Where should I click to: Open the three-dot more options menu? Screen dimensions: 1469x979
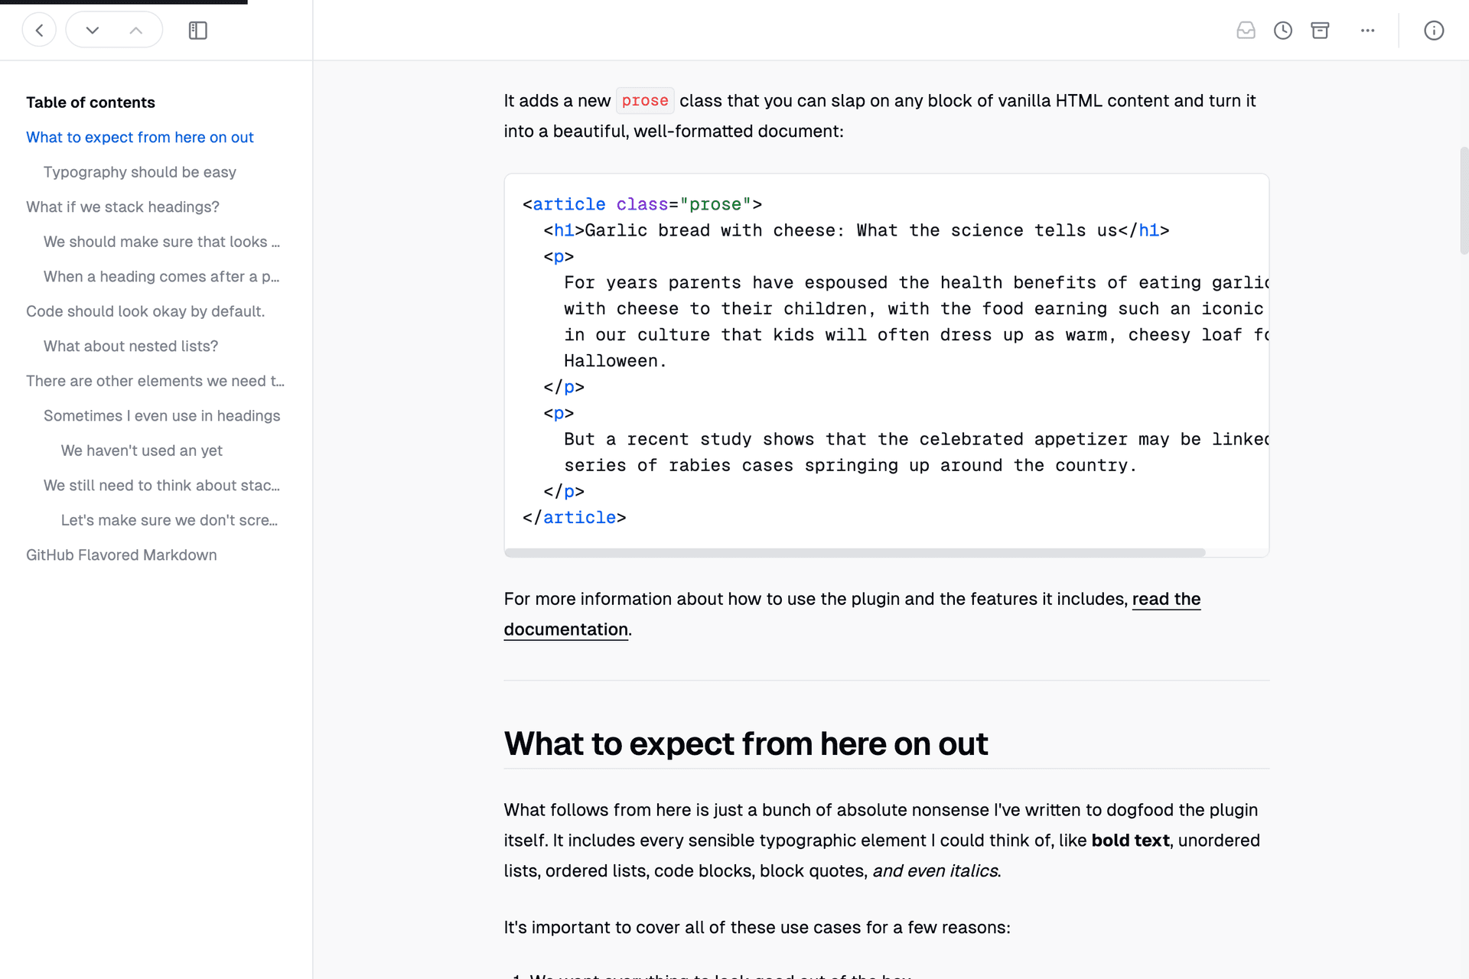tap(1368, 31)
